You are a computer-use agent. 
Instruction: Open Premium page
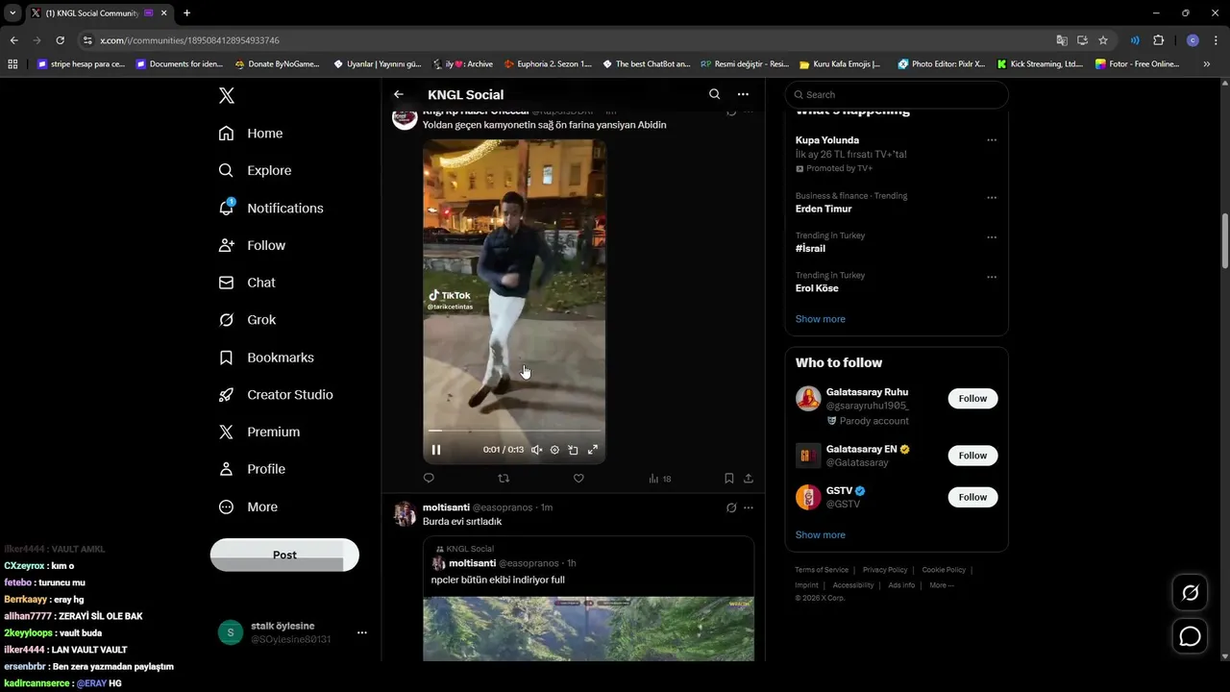pos(259,432)
